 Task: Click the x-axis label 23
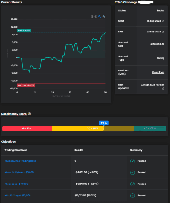[52, 92]
